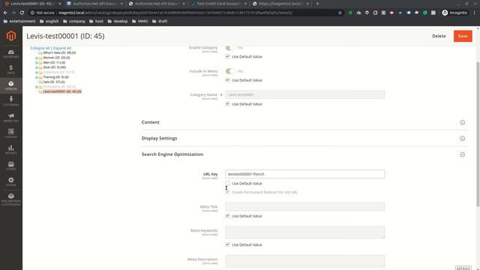Open a new browser tab with plus
480x270 pixels.
317,4
